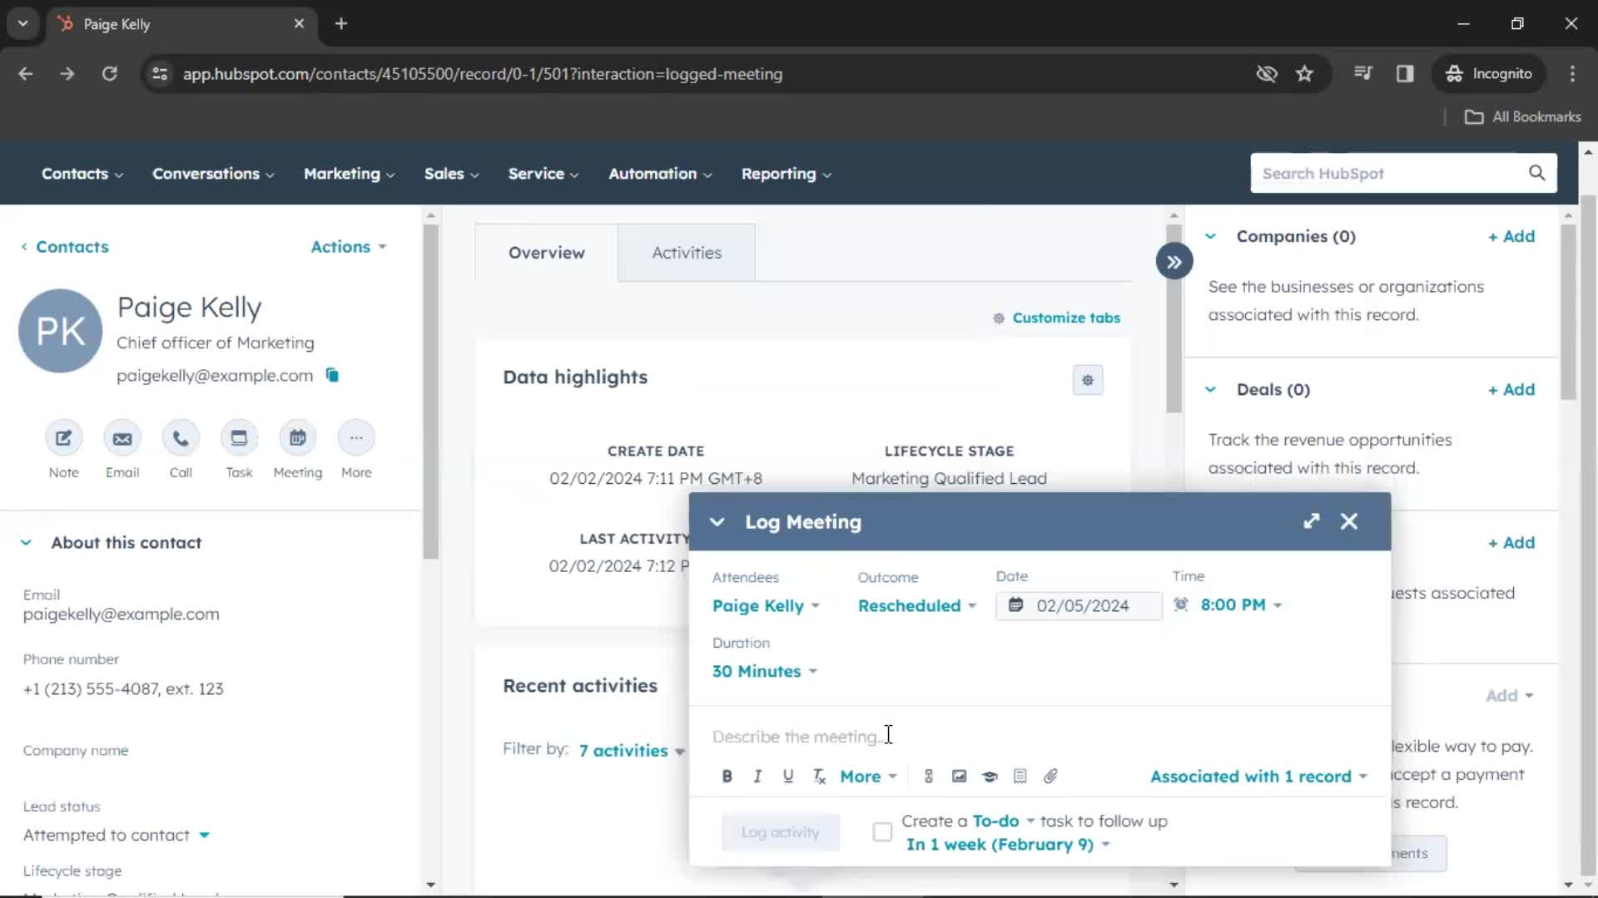Change follow-up due date In 1 week dropdown
Viewport: 1598px width, 898px height.
(1008, 845)
